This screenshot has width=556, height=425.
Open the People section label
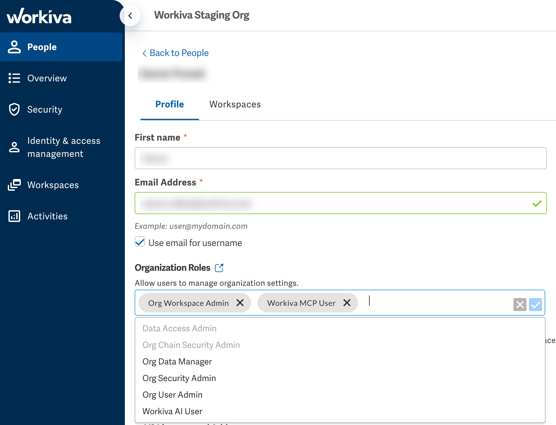[x=42, y=47]
